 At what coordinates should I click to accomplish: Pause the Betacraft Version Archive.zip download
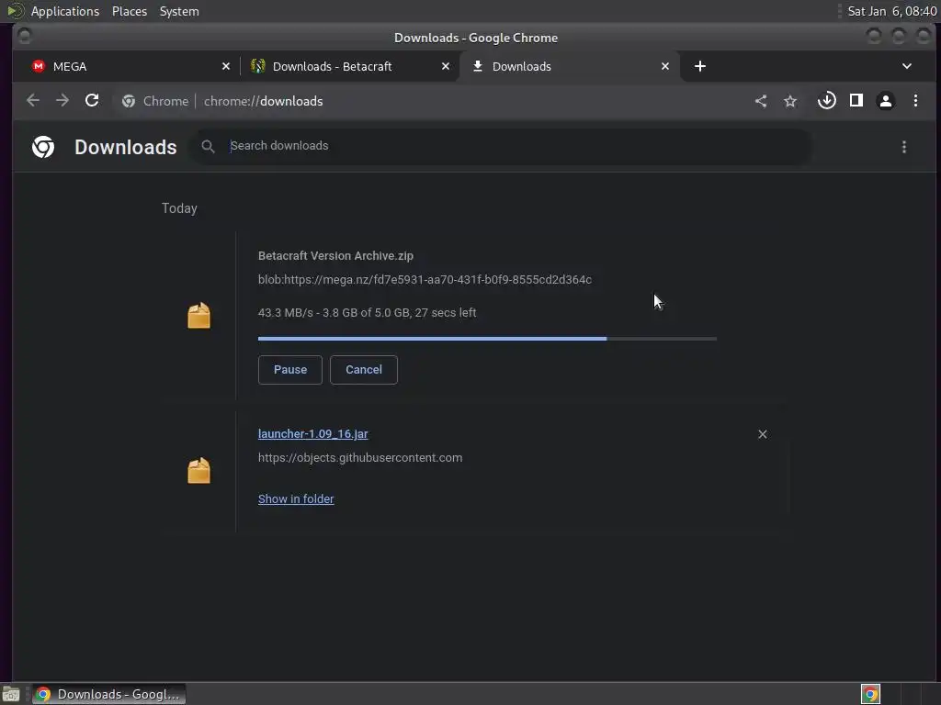click(x=289, y=370)
